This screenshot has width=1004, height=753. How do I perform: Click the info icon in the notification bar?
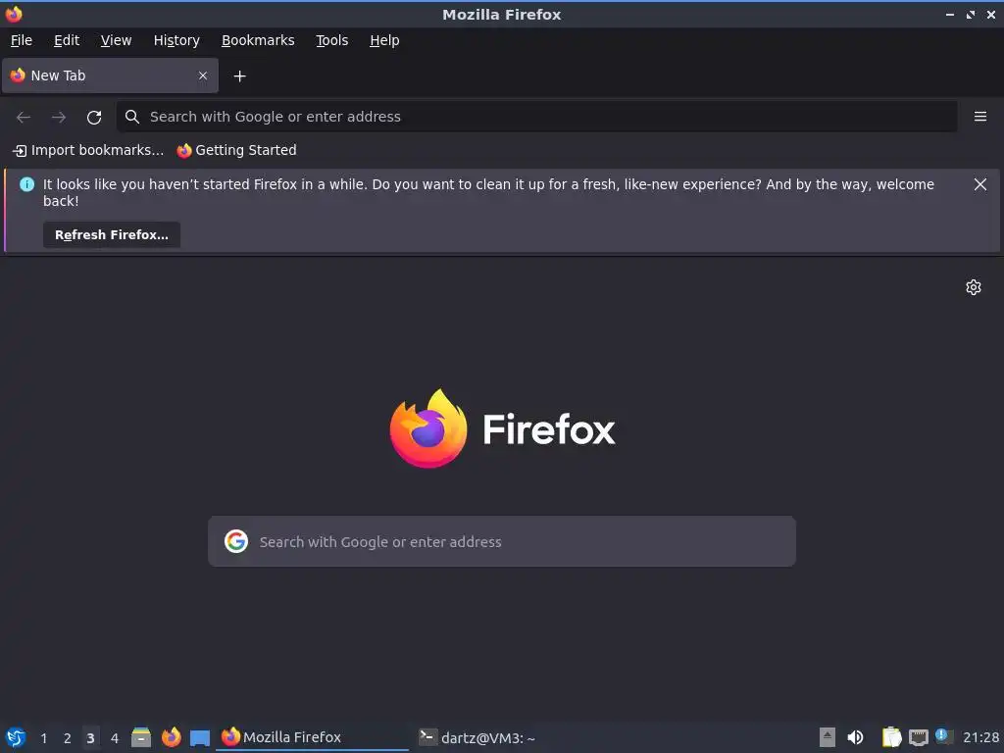click(26, 184)
